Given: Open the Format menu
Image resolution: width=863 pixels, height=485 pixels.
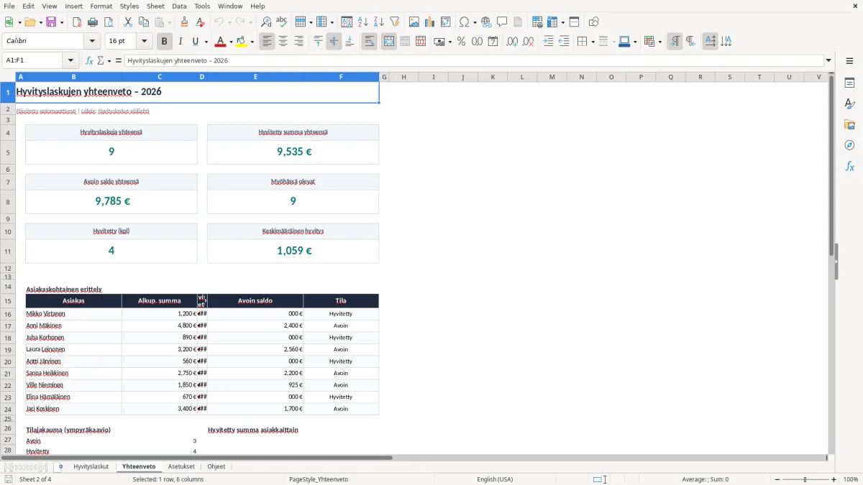Looking at the screenshot, I should click(101, 6).
